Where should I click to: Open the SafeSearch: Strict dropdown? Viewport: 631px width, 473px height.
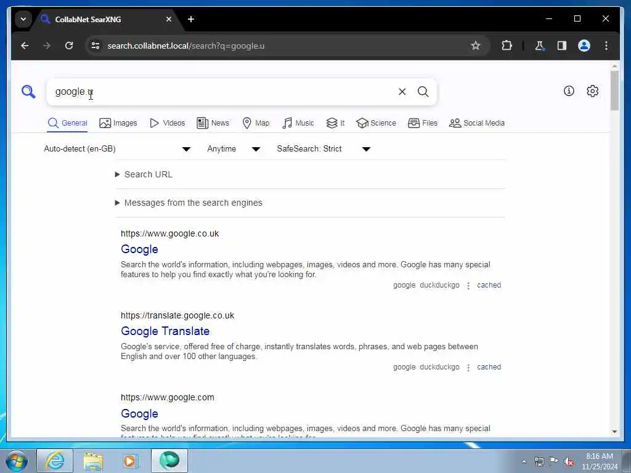click(324, 149)
